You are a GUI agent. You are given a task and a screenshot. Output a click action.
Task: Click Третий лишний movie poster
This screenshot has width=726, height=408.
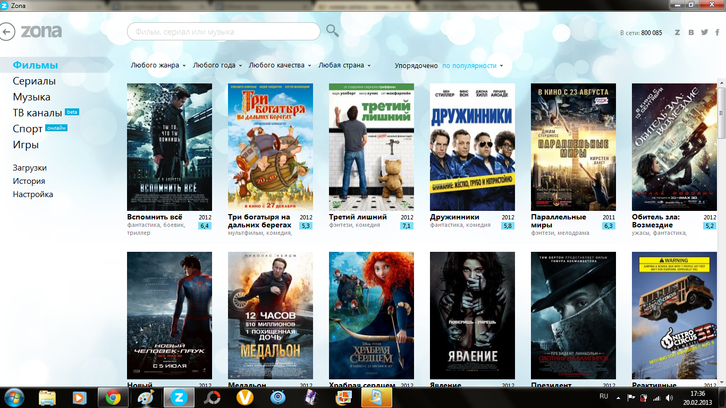pos(372,147)
